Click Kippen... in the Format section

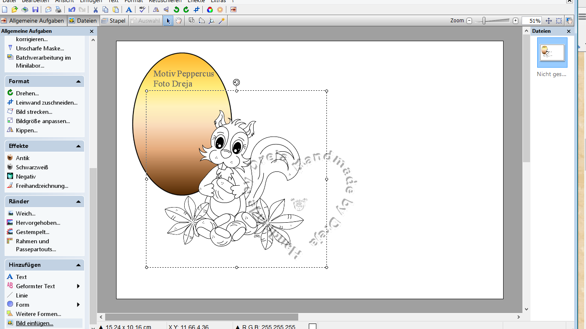coord(27,130)
